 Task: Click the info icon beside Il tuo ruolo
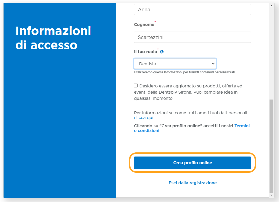(x=162, y=52)
